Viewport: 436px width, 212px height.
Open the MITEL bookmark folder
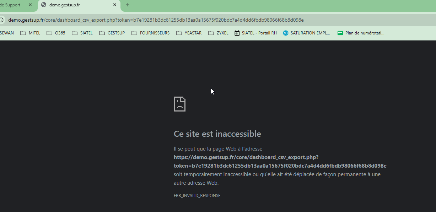(x=30, y=33)
